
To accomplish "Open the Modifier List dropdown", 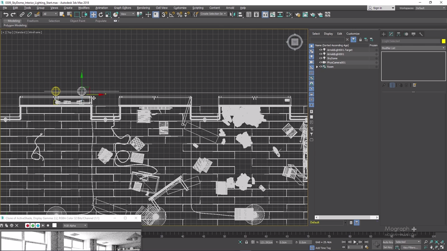I will (413, 48).
